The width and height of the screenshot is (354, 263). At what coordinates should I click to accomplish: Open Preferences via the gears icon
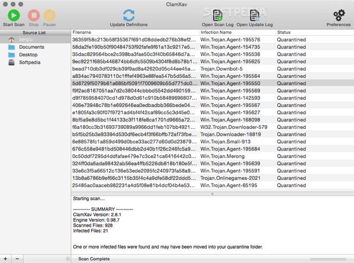pyautogui.click(x=339, y=15)
